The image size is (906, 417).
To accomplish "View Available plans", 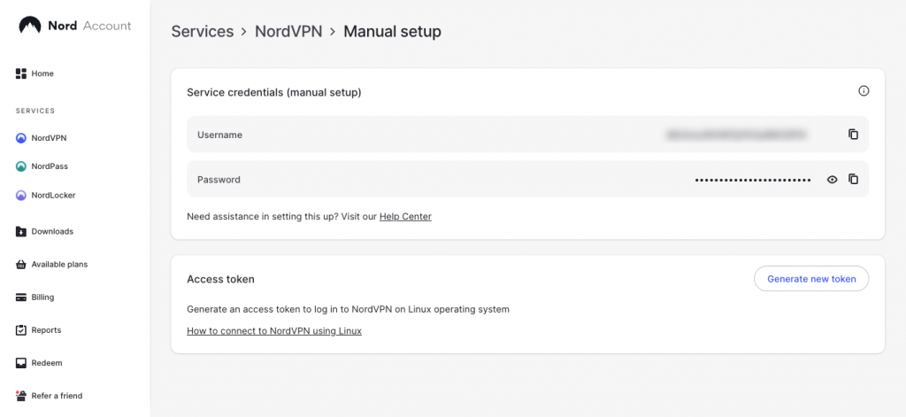I will pos(59,264).
